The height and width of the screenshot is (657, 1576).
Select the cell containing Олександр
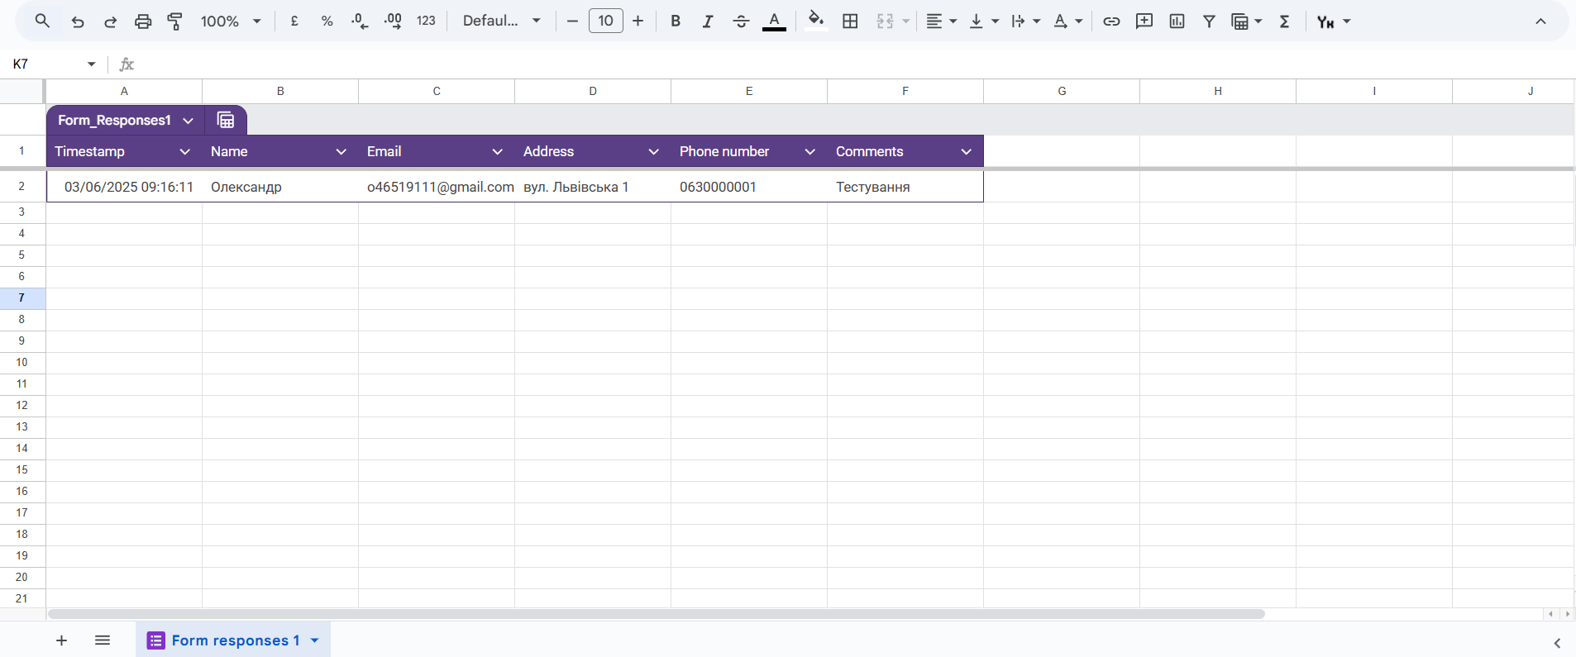click(280, 187)
